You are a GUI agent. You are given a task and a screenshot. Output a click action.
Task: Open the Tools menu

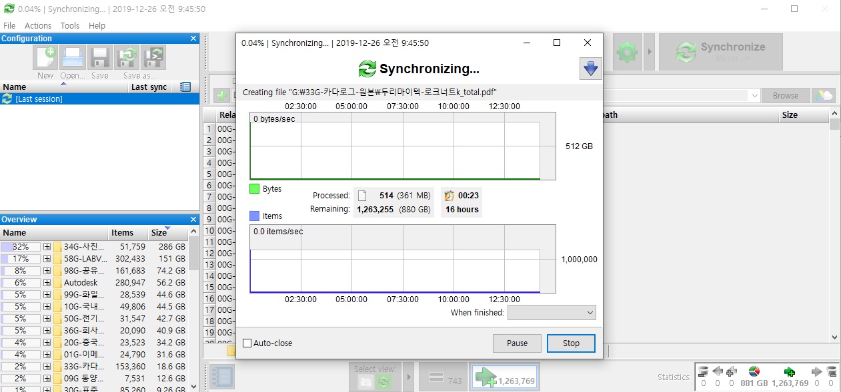[x=69, y=25]
